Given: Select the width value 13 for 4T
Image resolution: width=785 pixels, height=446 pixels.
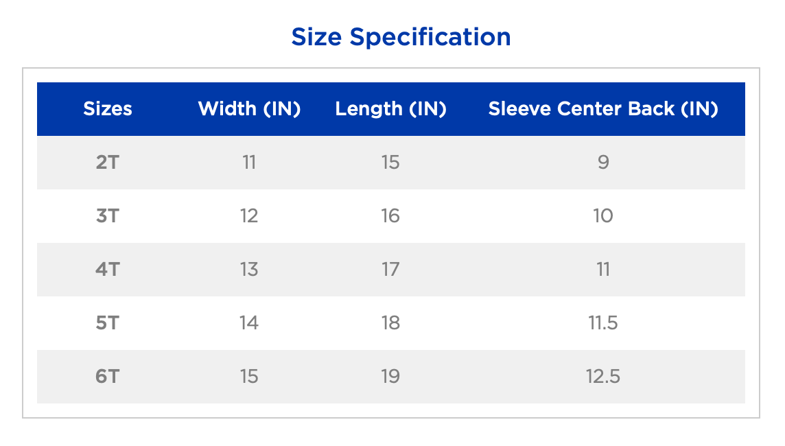Looking at the screenshot, I should coord(249,270).
